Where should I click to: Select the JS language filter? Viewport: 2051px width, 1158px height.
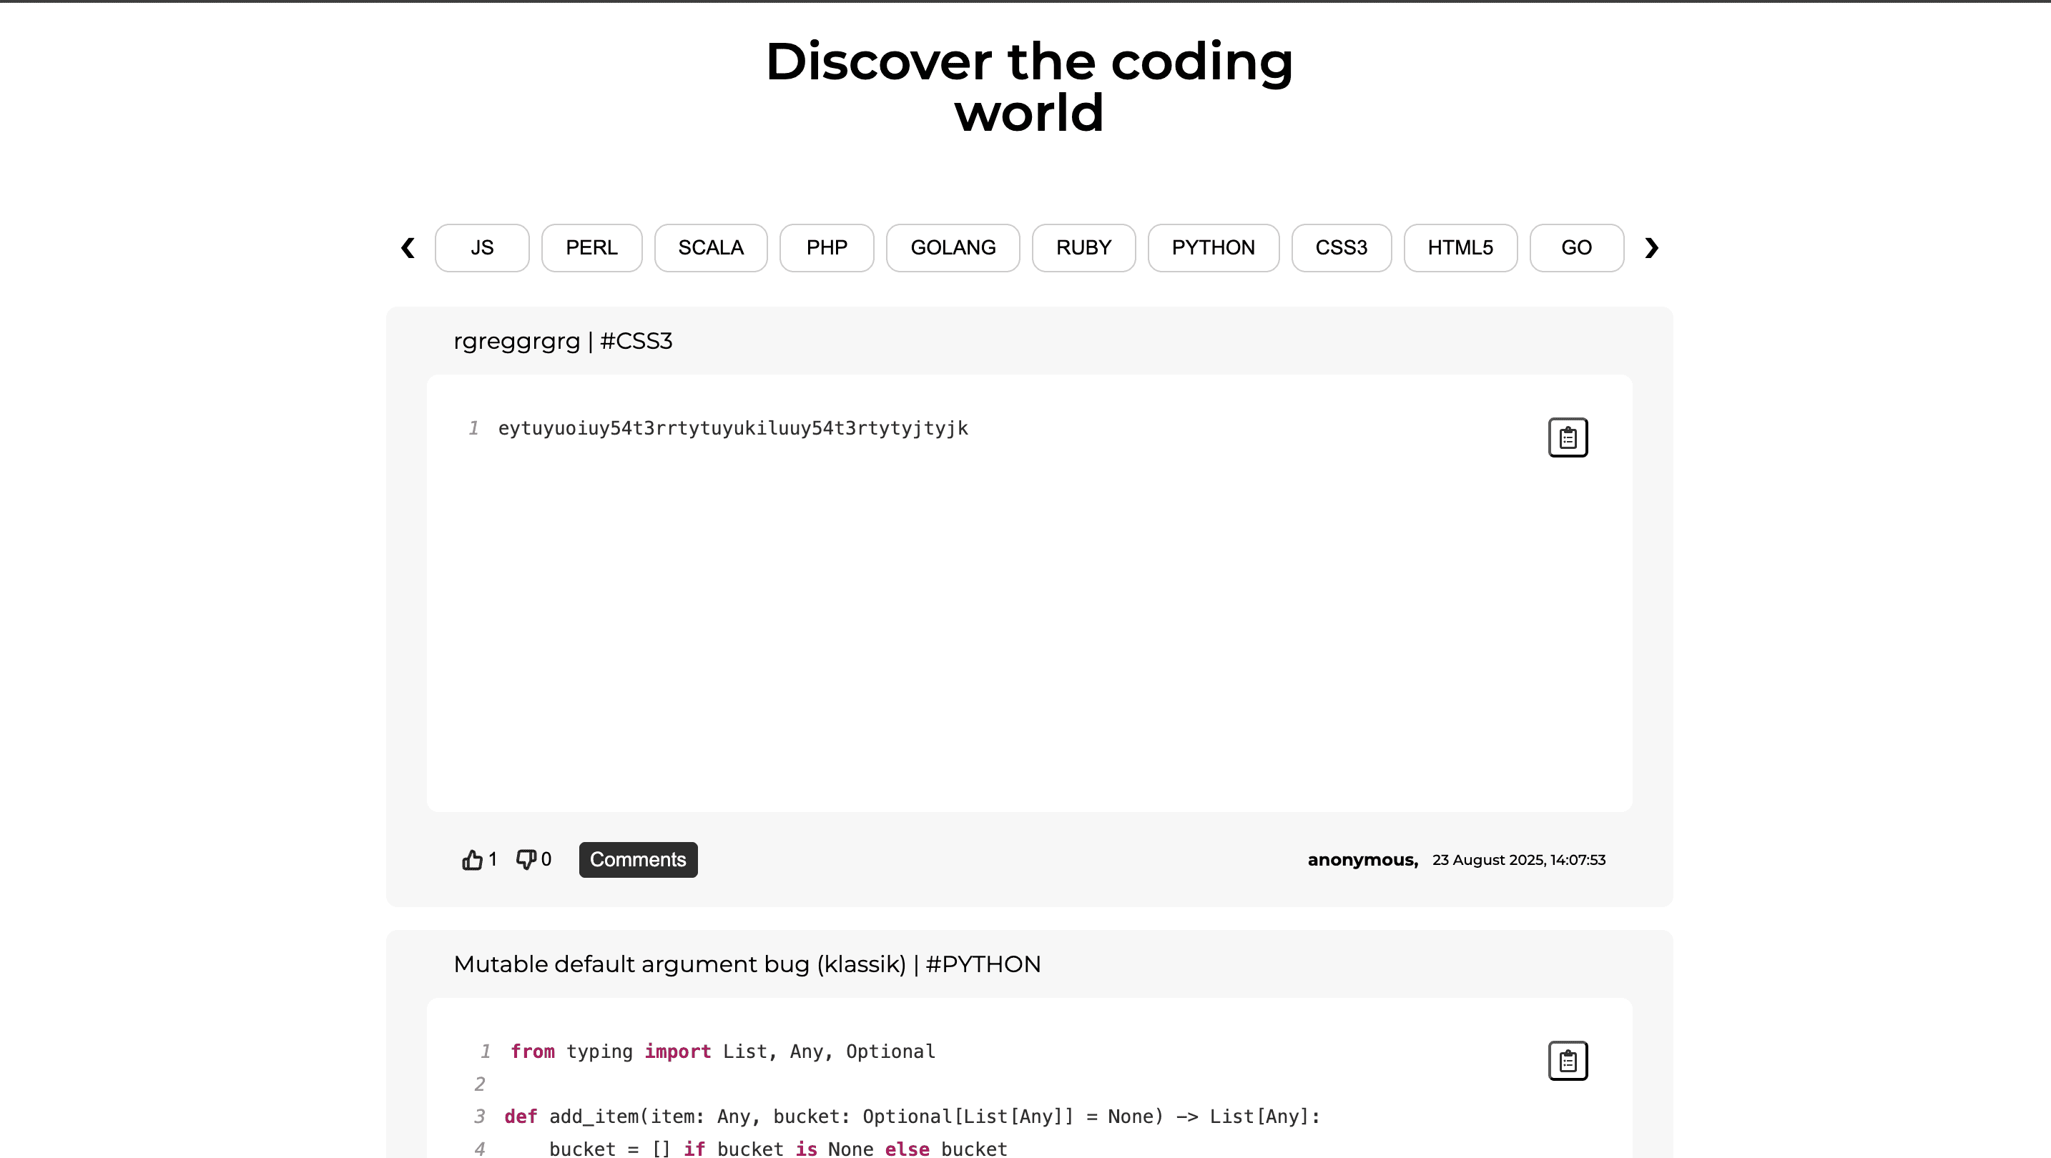[482, 247]
